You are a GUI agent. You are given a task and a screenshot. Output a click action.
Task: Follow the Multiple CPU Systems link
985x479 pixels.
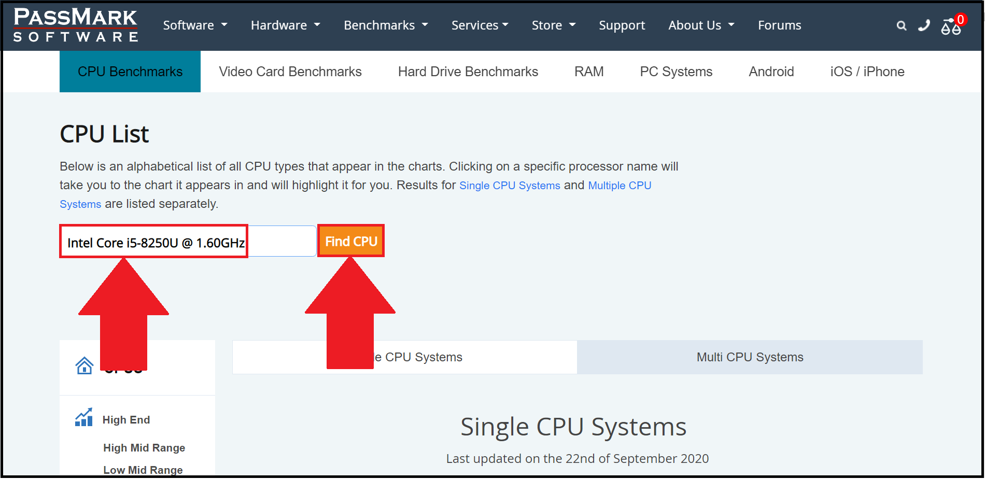pyautogui.click(x=620, y=185)
